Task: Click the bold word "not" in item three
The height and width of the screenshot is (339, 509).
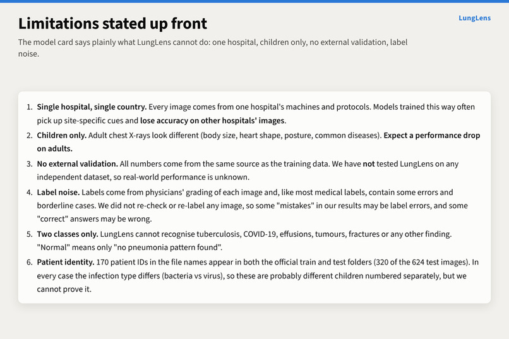Action: [x=369, y=164]
